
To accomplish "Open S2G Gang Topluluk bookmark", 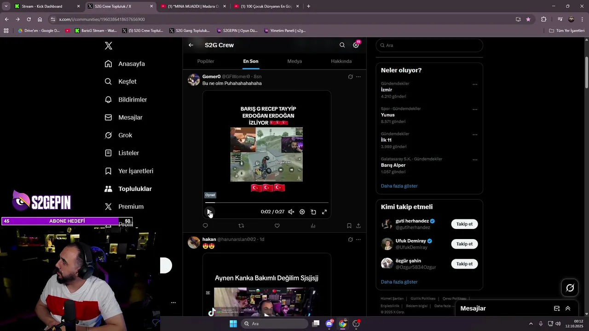I will (189, 31).
